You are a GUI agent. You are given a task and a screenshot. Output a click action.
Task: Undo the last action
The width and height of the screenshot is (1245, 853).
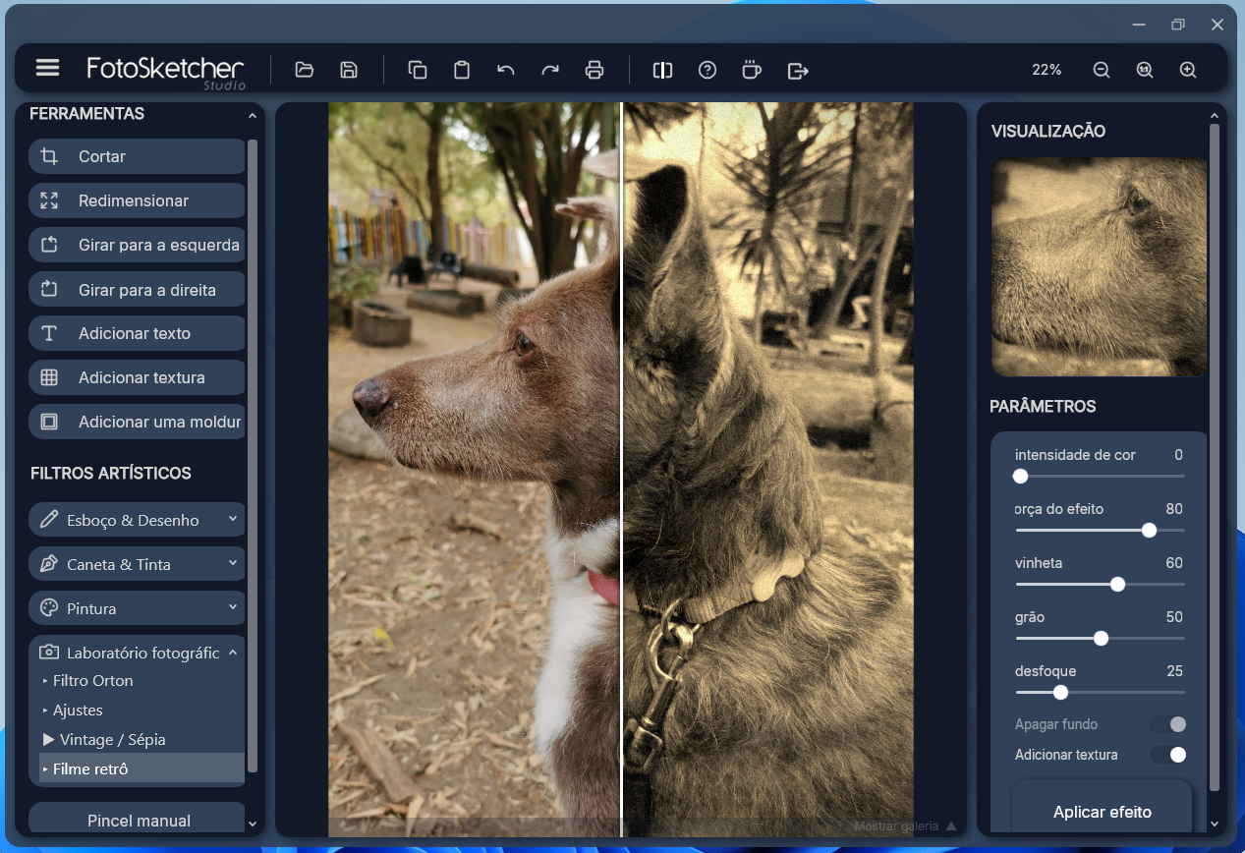coord(506,70)
